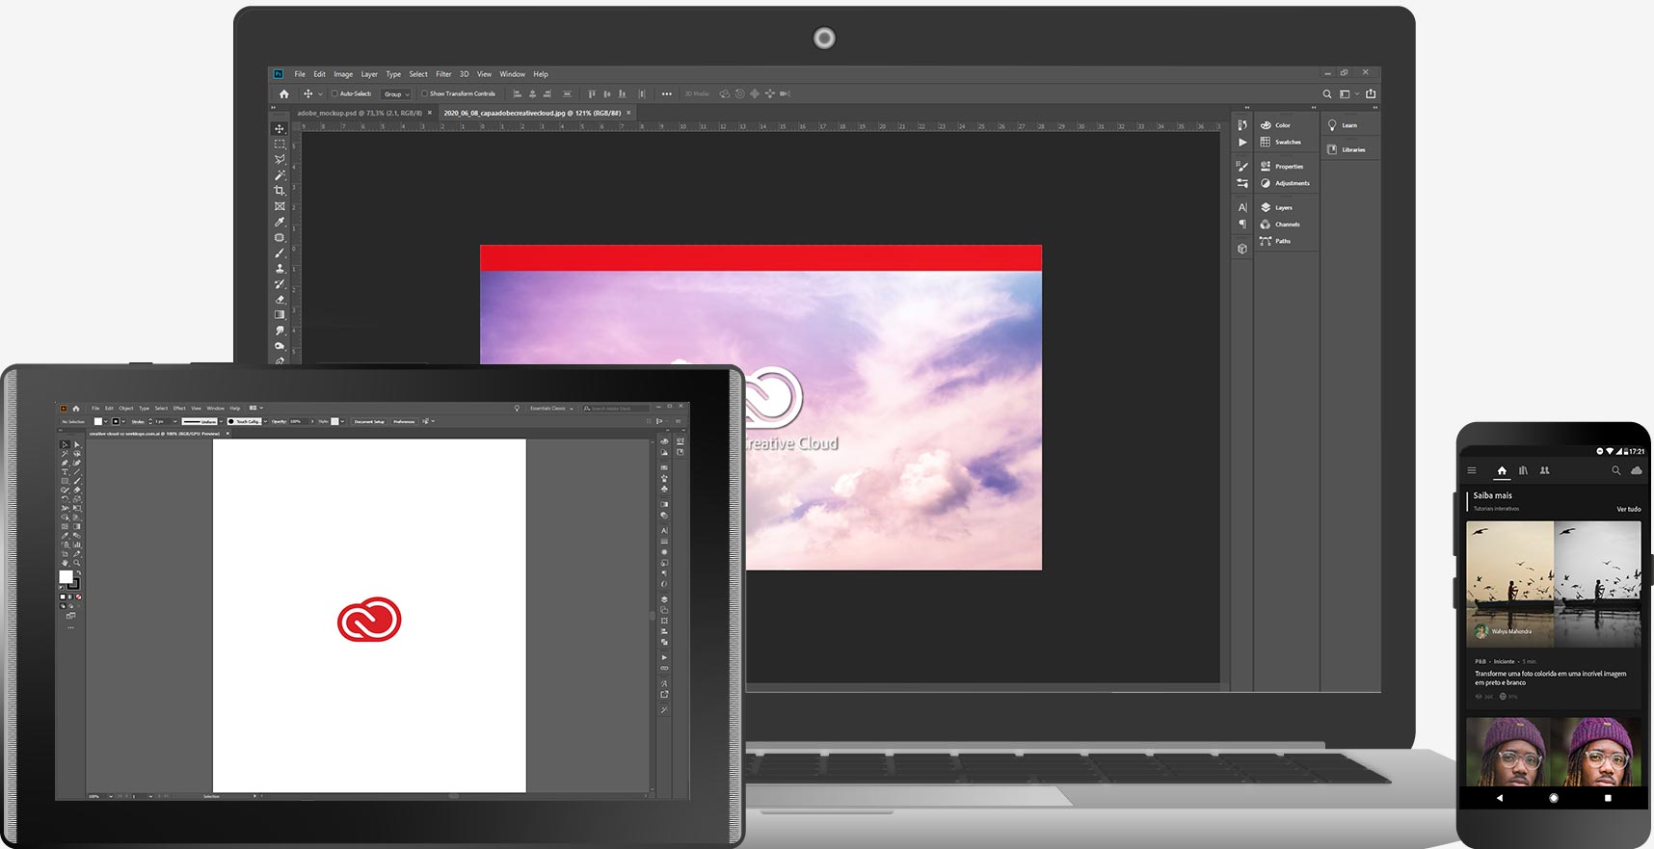Screen dimensions: 1654x849
Task: Open the Layers panel in Photoshop
Action: click(x=1276, y=207)
